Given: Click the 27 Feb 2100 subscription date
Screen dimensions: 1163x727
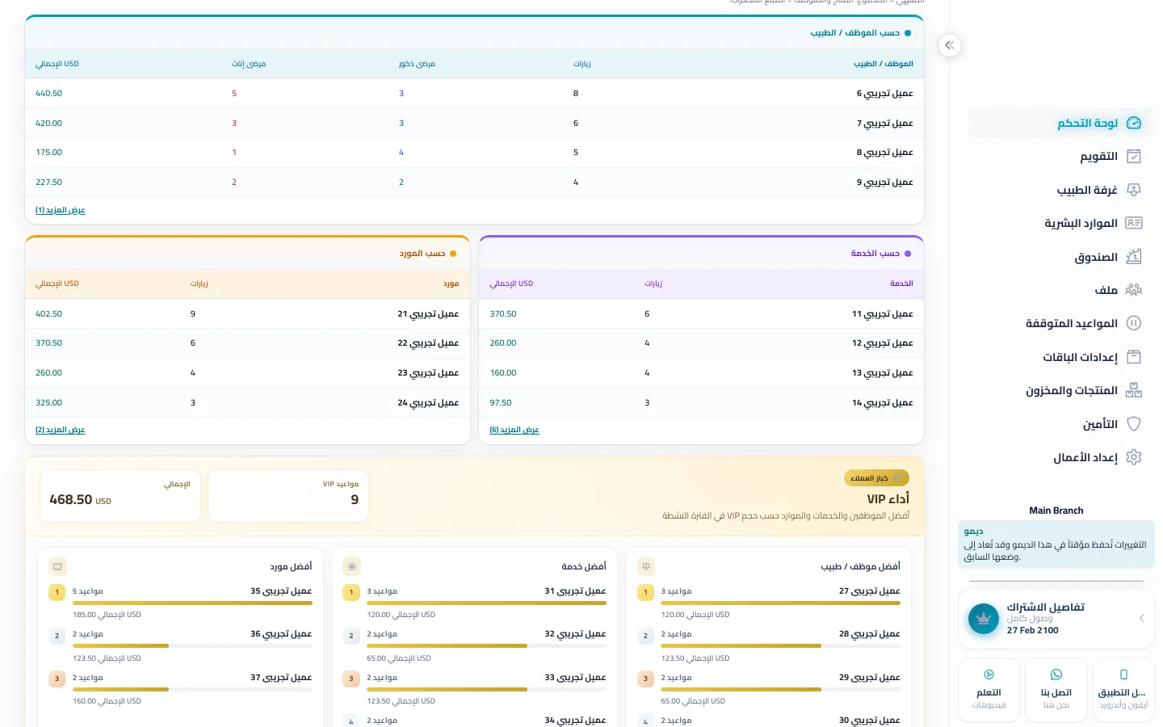Looking at the screenshot, I should (x=1033, y=630).
